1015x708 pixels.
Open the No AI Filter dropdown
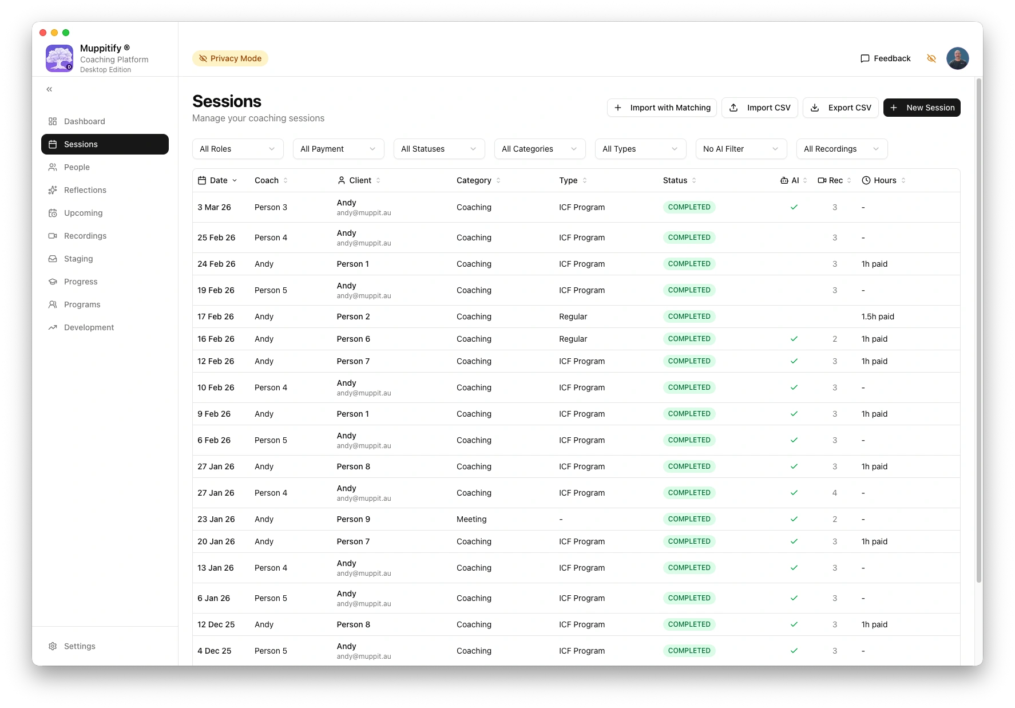pos(740,149)
